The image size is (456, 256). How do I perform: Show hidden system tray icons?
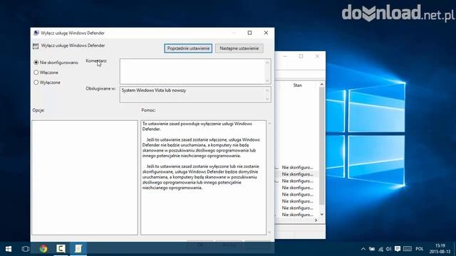363,249
